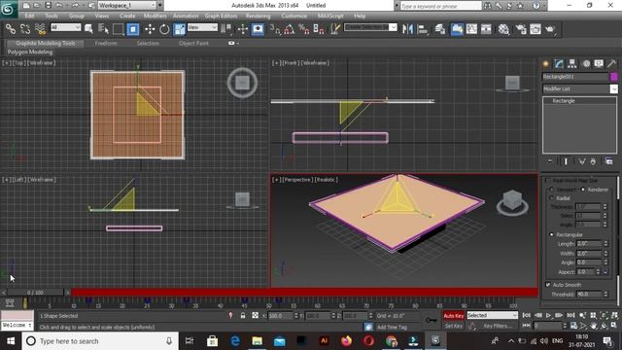This screenshot has width=622, height=350.
Task: Open the Workspace_1 dropdown
Action: (x=127, y=5)
